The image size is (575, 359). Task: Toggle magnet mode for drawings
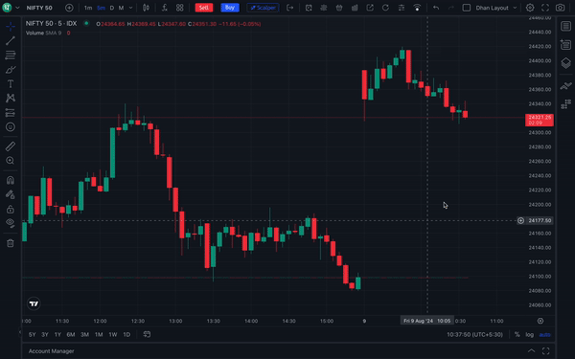[x=11, y=180]
